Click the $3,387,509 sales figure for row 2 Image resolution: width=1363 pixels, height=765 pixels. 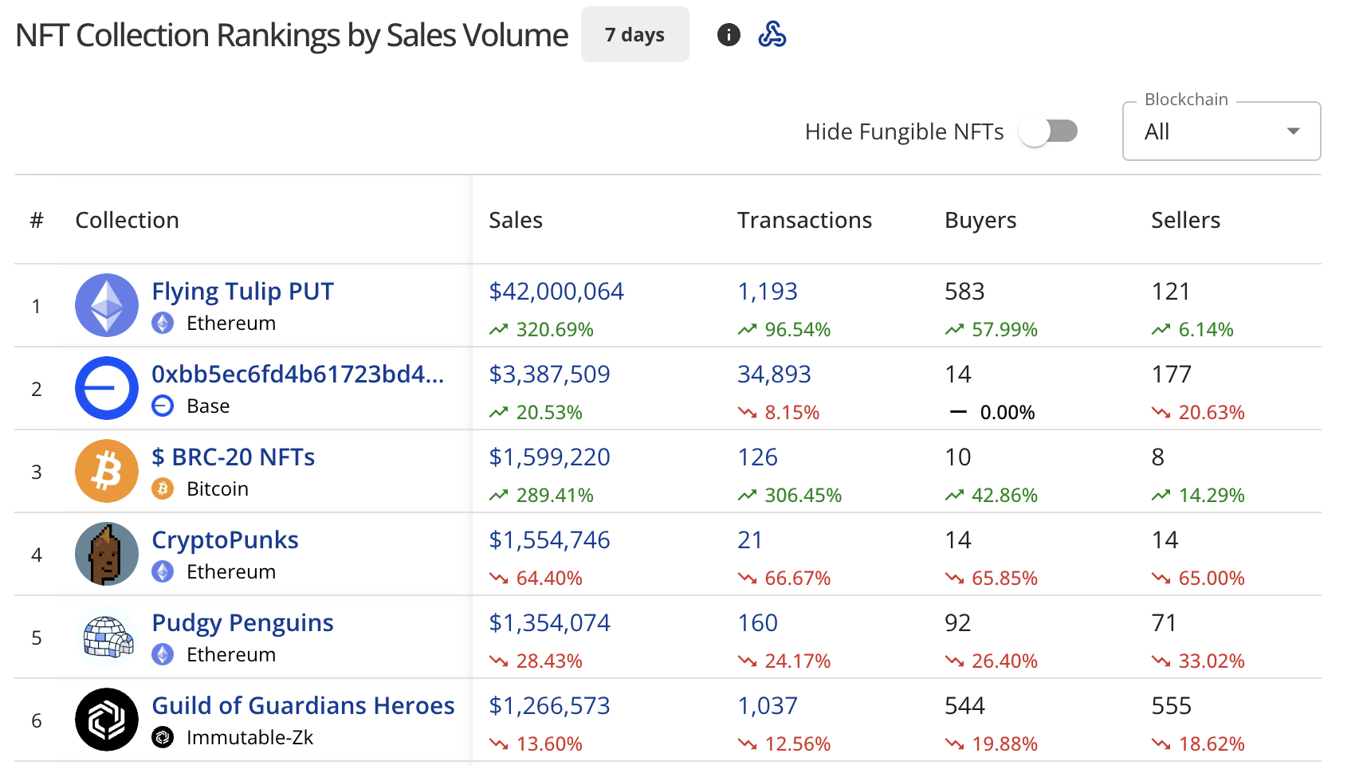click(x=549, y=374)
